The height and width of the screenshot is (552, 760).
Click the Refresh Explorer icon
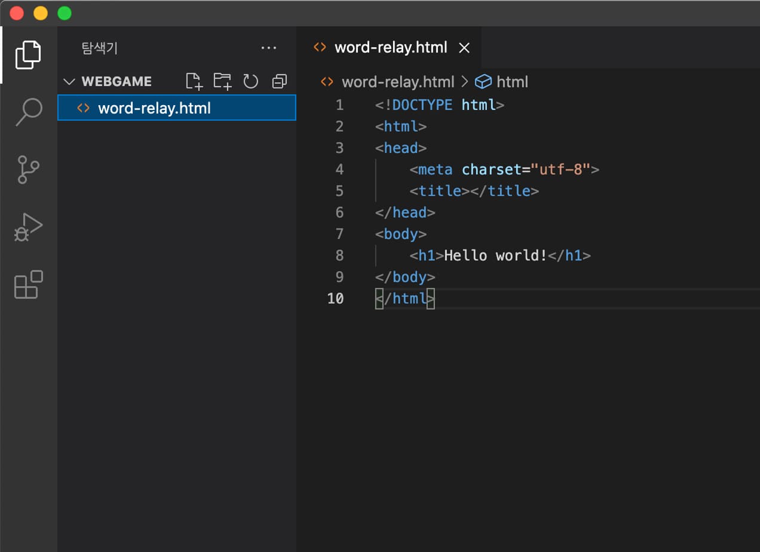[250, 81]
